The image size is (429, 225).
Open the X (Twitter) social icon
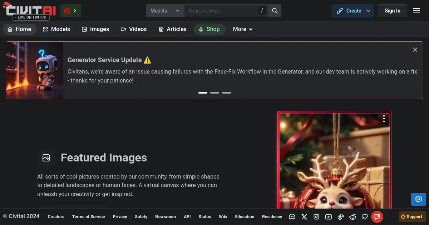(x=304, y=217)
